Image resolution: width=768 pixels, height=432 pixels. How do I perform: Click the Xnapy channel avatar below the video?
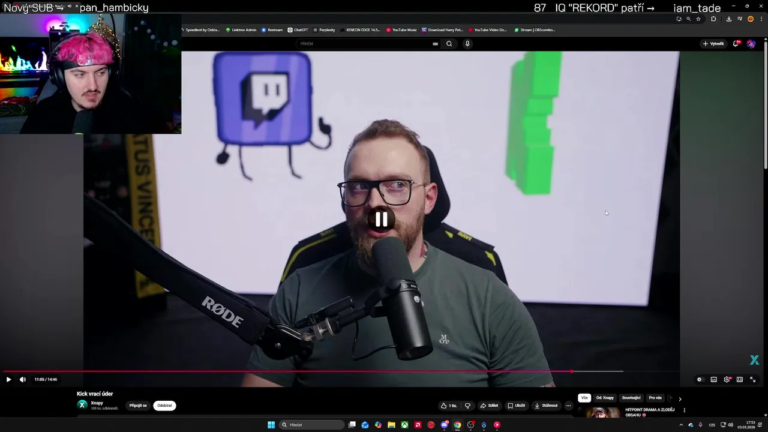[82, 405]
